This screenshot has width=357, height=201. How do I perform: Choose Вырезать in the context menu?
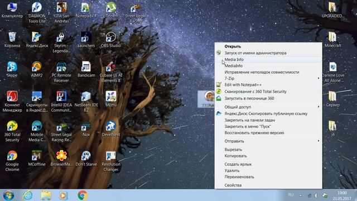point(268,150)
